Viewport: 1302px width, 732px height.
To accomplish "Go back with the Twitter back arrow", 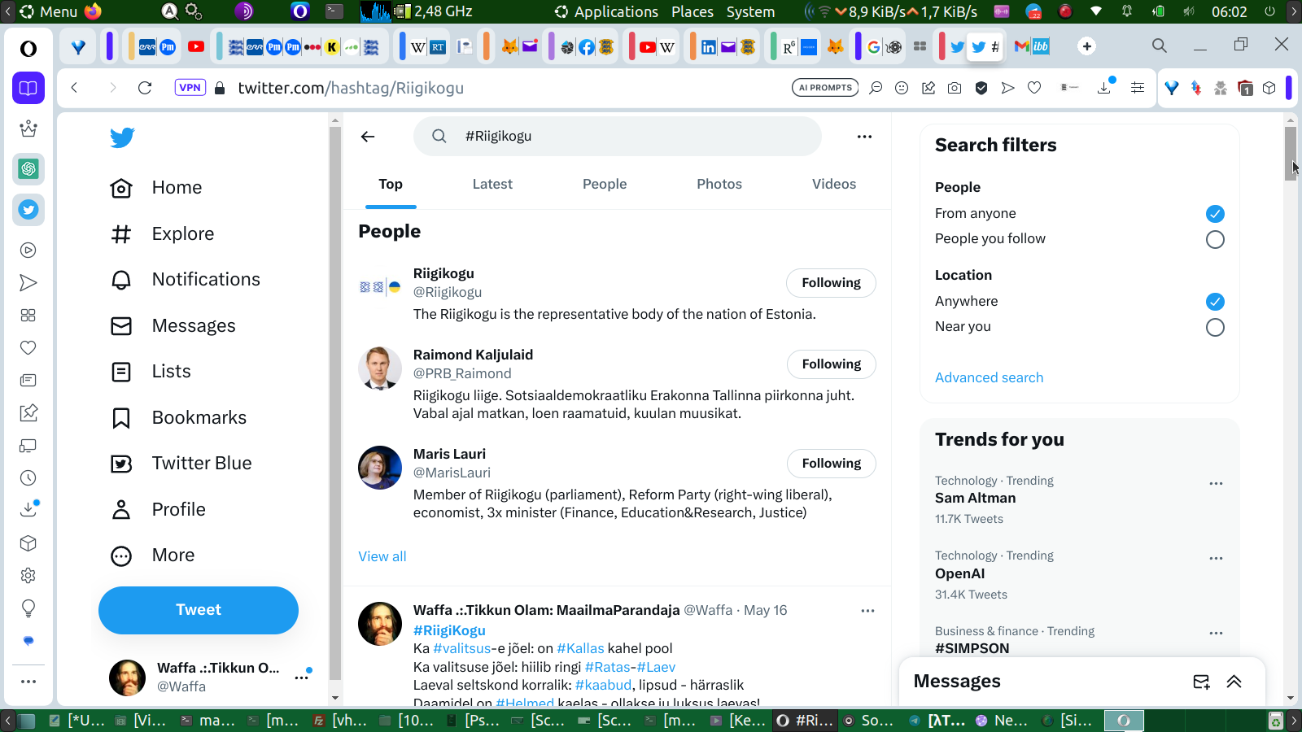I will coord(368,137).
